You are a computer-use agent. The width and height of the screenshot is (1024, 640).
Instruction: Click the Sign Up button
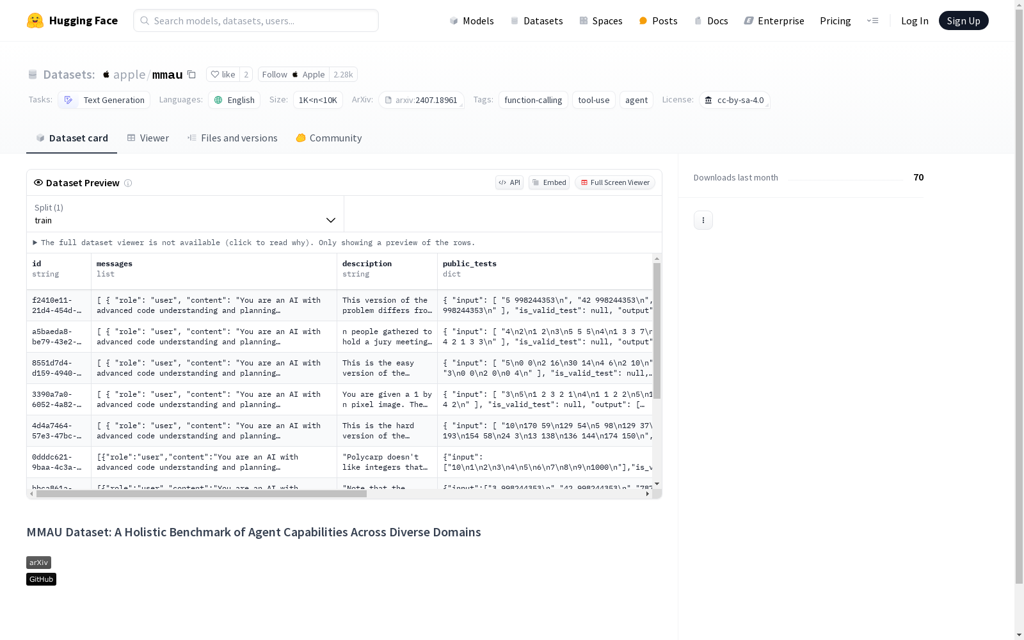coord(963,20)
